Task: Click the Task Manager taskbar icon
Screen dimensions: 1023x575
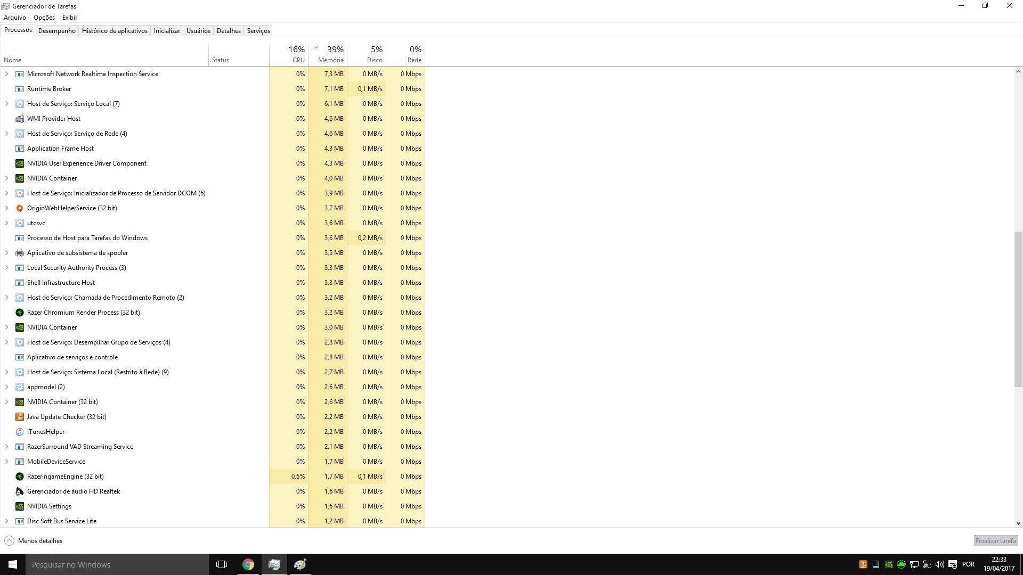Action: (274, 564)
